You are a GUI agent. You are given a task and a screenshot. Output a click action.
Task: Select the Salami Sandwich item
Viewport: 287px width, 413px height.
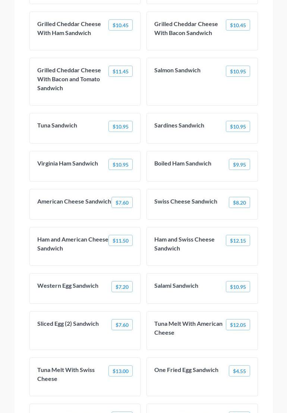[x=176, y=286]
